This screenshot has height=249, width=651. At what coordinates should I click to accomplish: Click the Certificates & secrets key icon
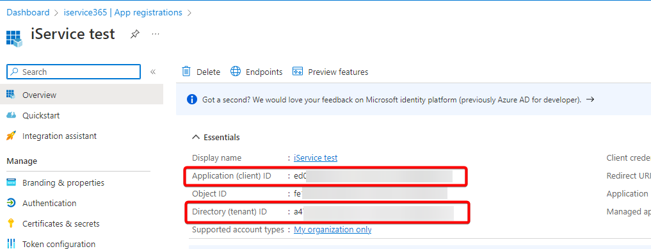tap(12, 223)
